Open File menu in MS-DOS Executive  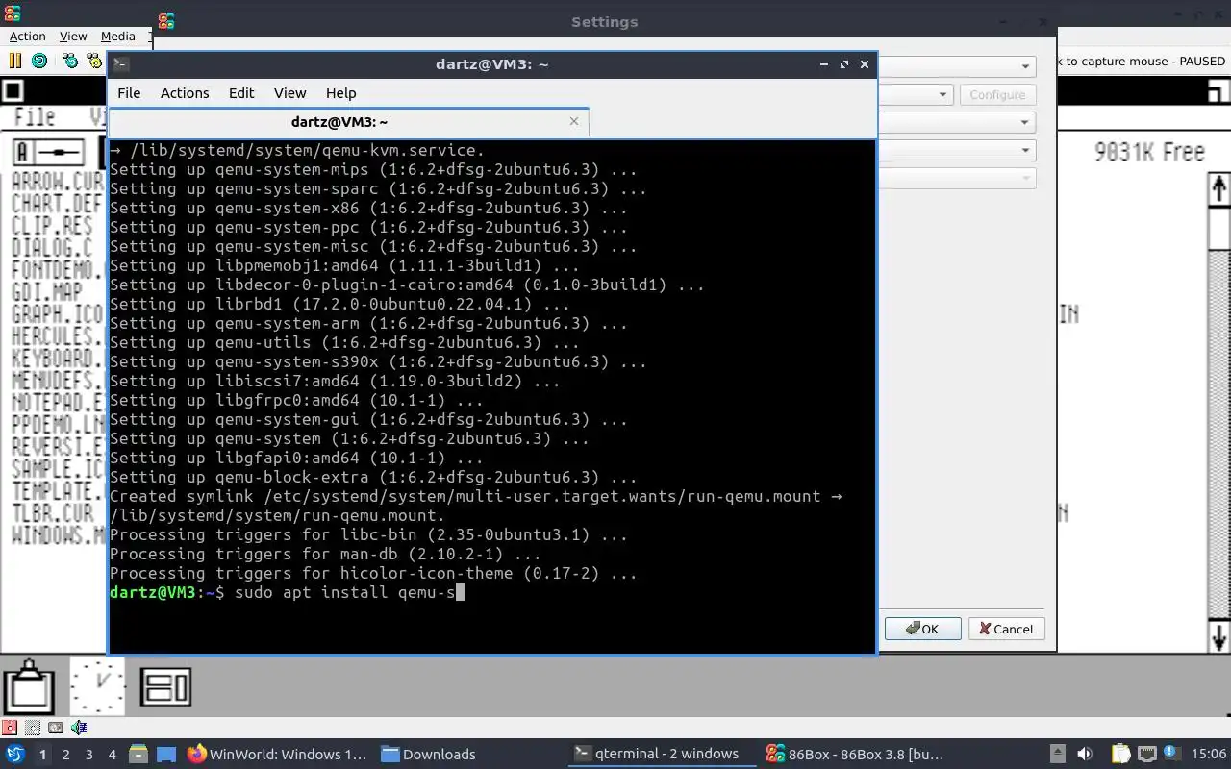click(35, 117)
